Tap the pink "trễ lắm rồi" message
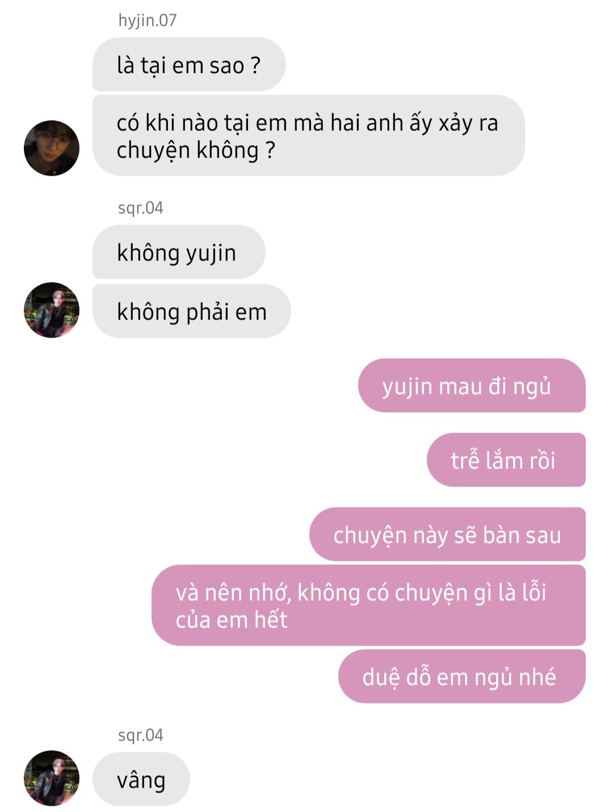The height and width of the screenshot is (812, 613). pyautogui.click(x=506, y=460)
